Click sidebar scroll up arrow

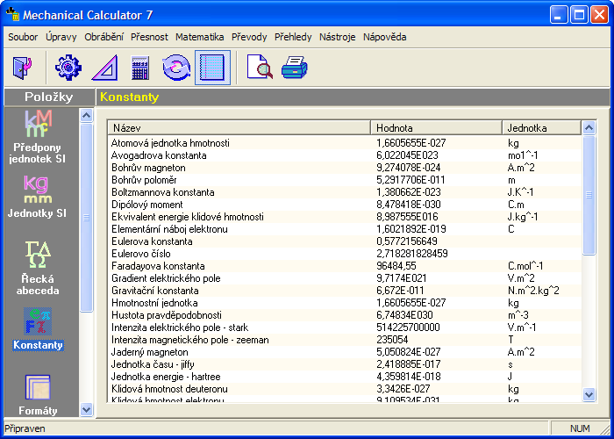pos(86,115)
